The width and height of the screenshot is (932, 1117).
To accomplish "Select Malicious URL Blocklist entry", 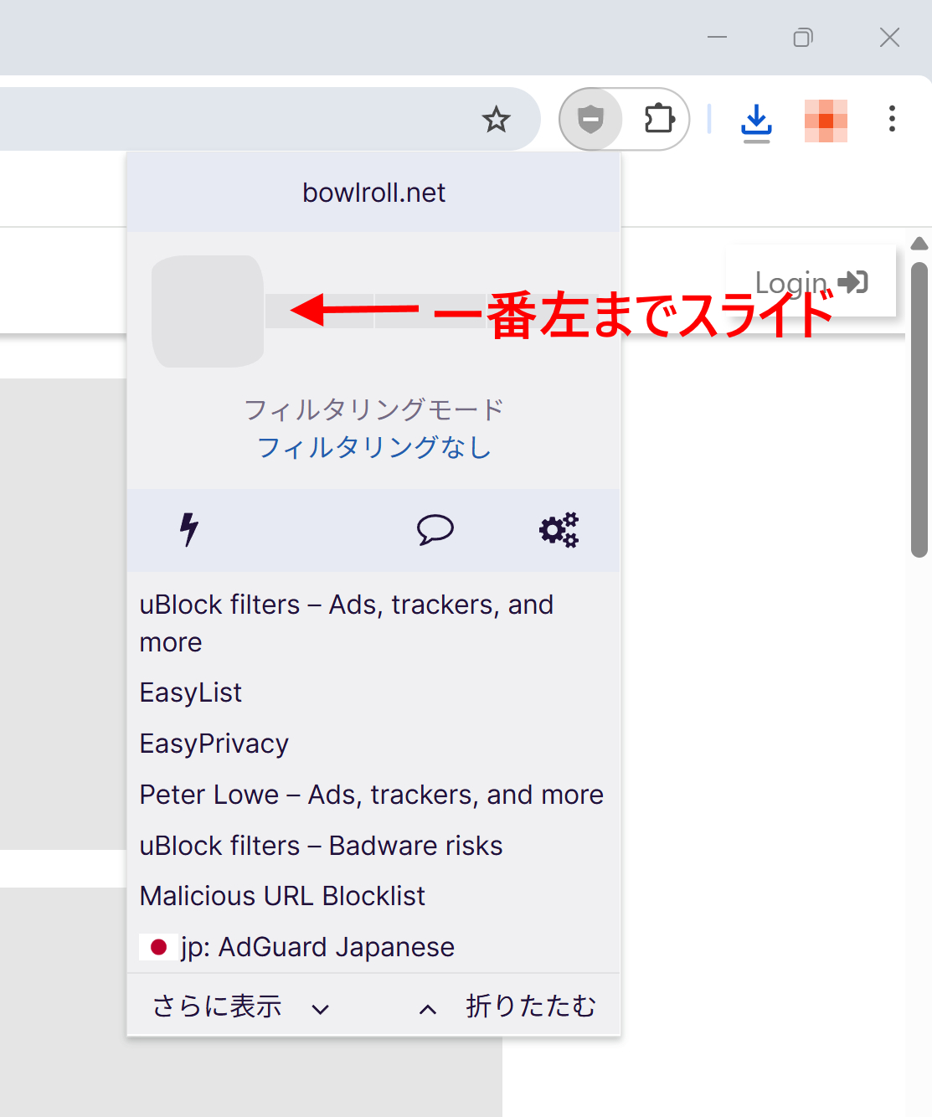I will [x=283, y=896].
